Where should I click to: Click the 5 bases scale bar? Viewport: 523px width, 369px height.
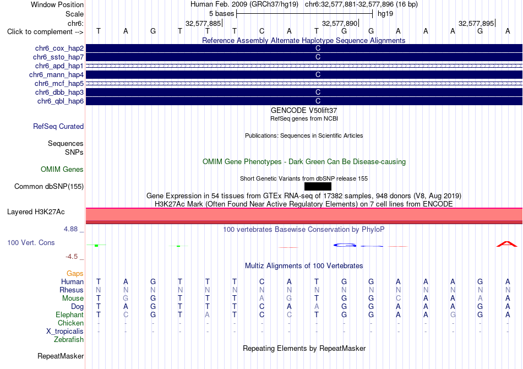pyautogui.click(x=304, y=14)
